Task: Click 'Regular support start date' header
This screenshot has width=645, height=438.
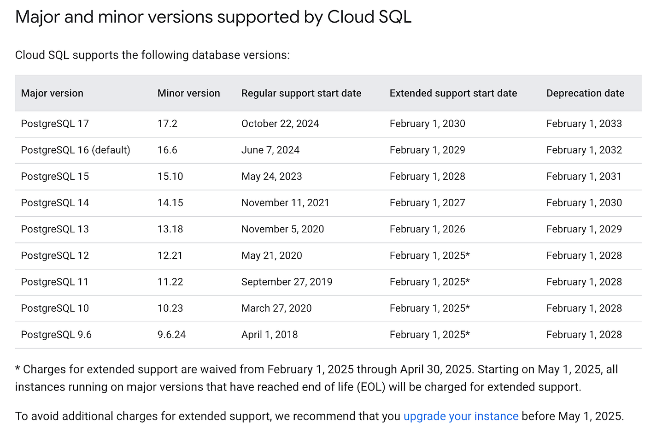Action: (x=301, y=93)
